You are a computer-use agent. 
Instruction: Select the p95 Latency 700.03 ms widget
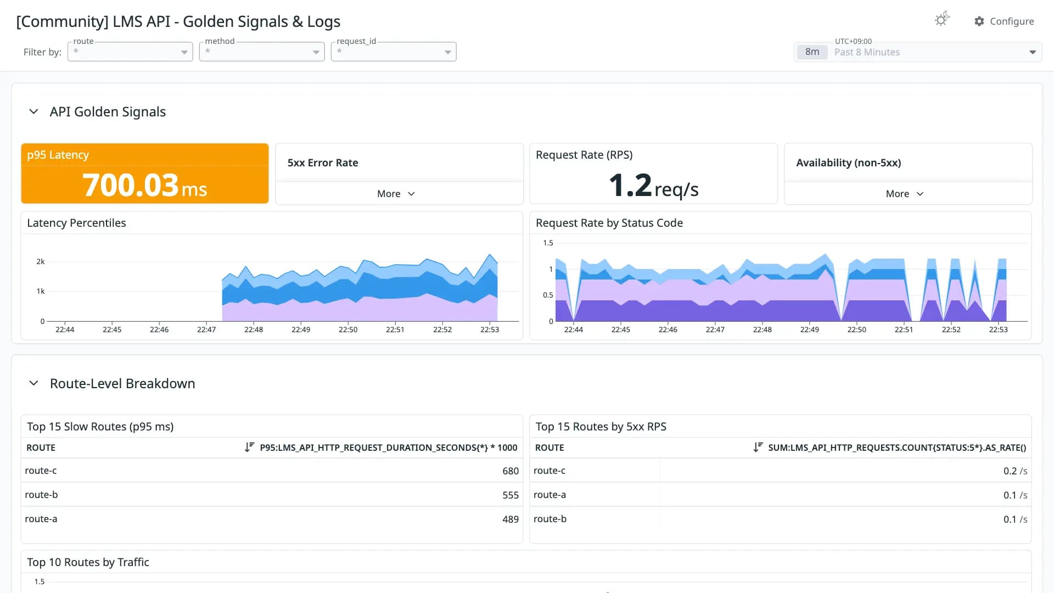coord(145,174)
